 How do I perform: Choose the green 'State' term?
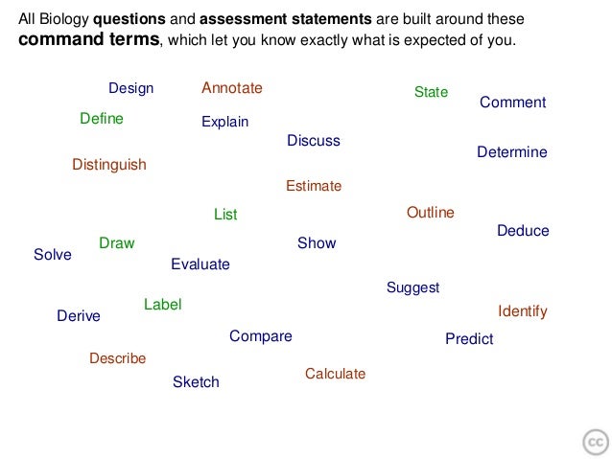click(432, 92)
